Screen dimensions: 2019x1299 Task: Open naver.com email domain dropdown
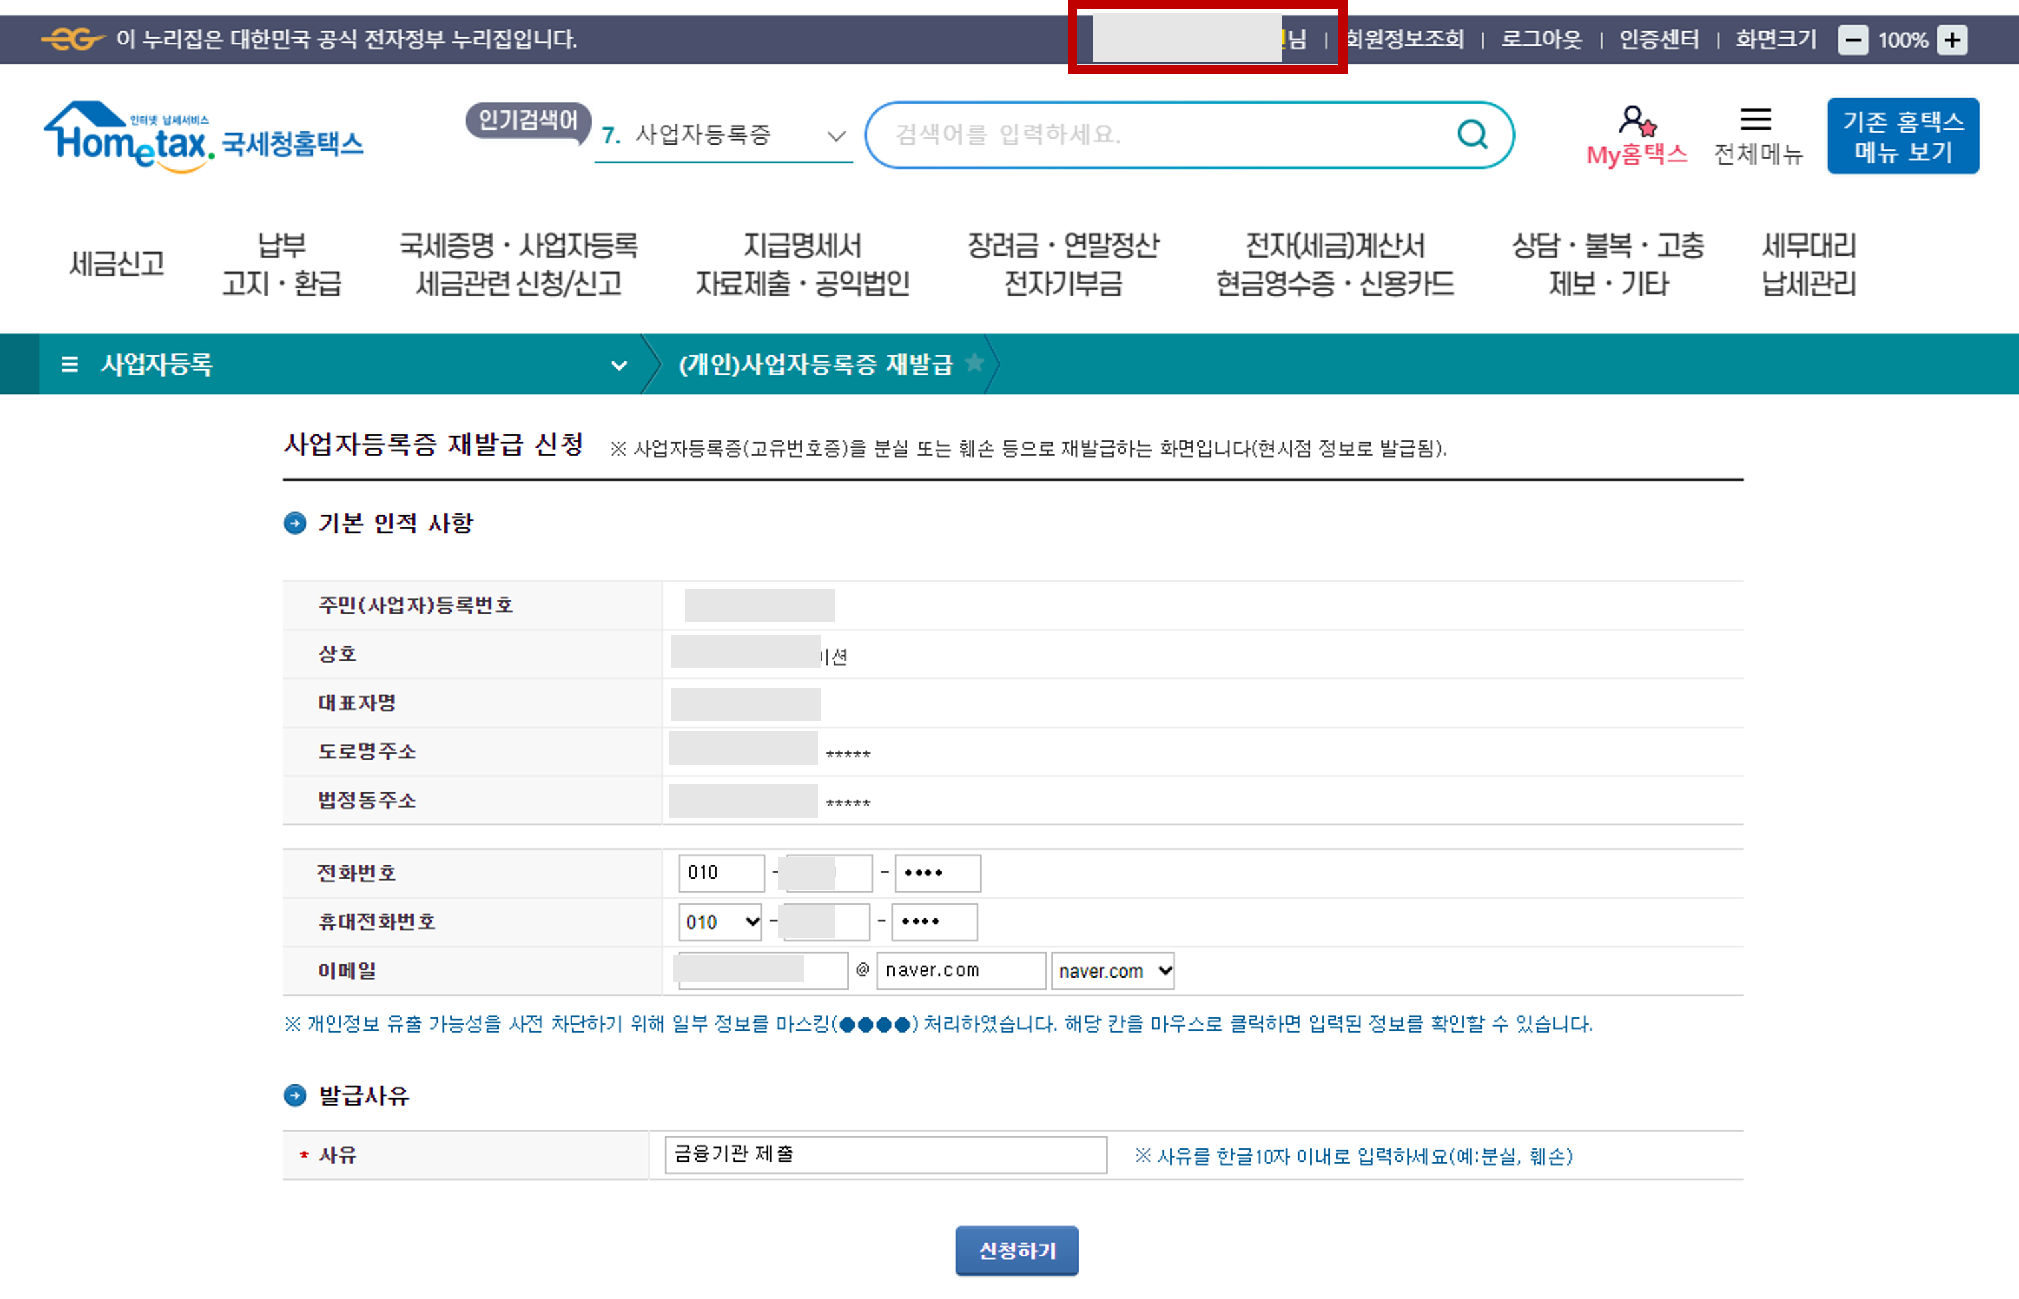1113,971
